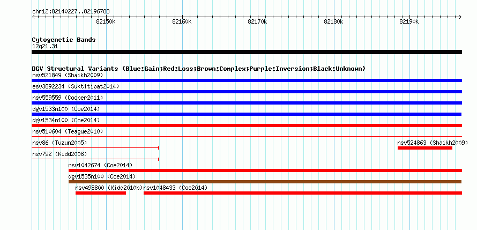Click the nsv498800 (Kidd2010b) label

(x=109, y=188)
